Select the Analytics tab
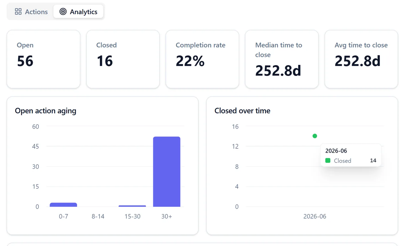406x246 pixels. click(x=78, y=12)
